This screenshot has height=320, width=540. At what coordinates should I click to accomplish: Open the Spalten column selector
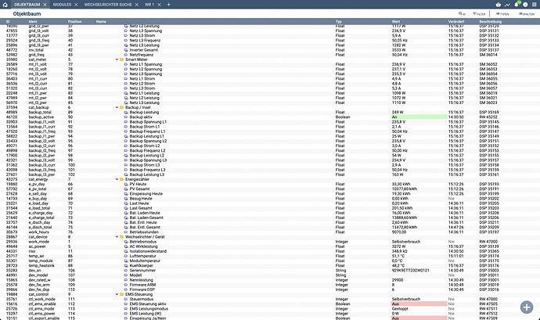527,14
